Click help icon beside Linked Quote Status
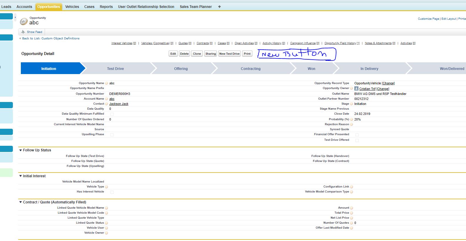 pyautogui.click(x=106, y=223)
